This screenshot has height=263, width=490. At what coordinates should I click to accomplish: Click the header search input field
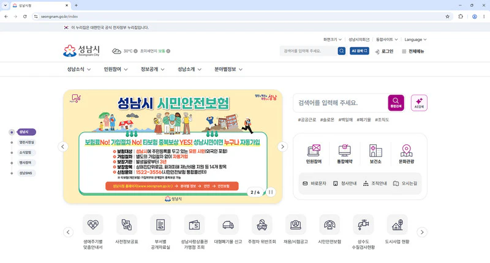coord(309,51)
